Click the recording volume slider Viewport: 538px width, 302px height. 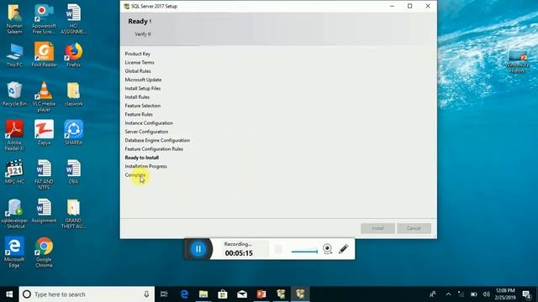[x=304, y=252]
